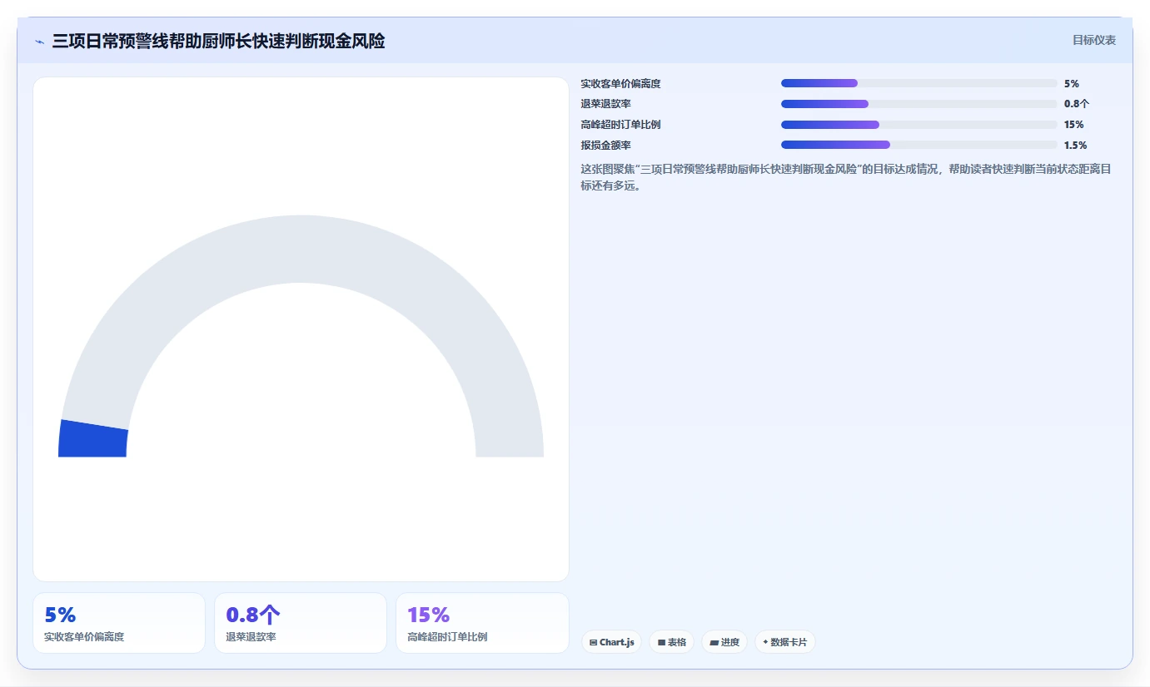Click the blue segment of the gauge
The width and height of the screenshot is (1150, 687).
(x=92, y=439)
